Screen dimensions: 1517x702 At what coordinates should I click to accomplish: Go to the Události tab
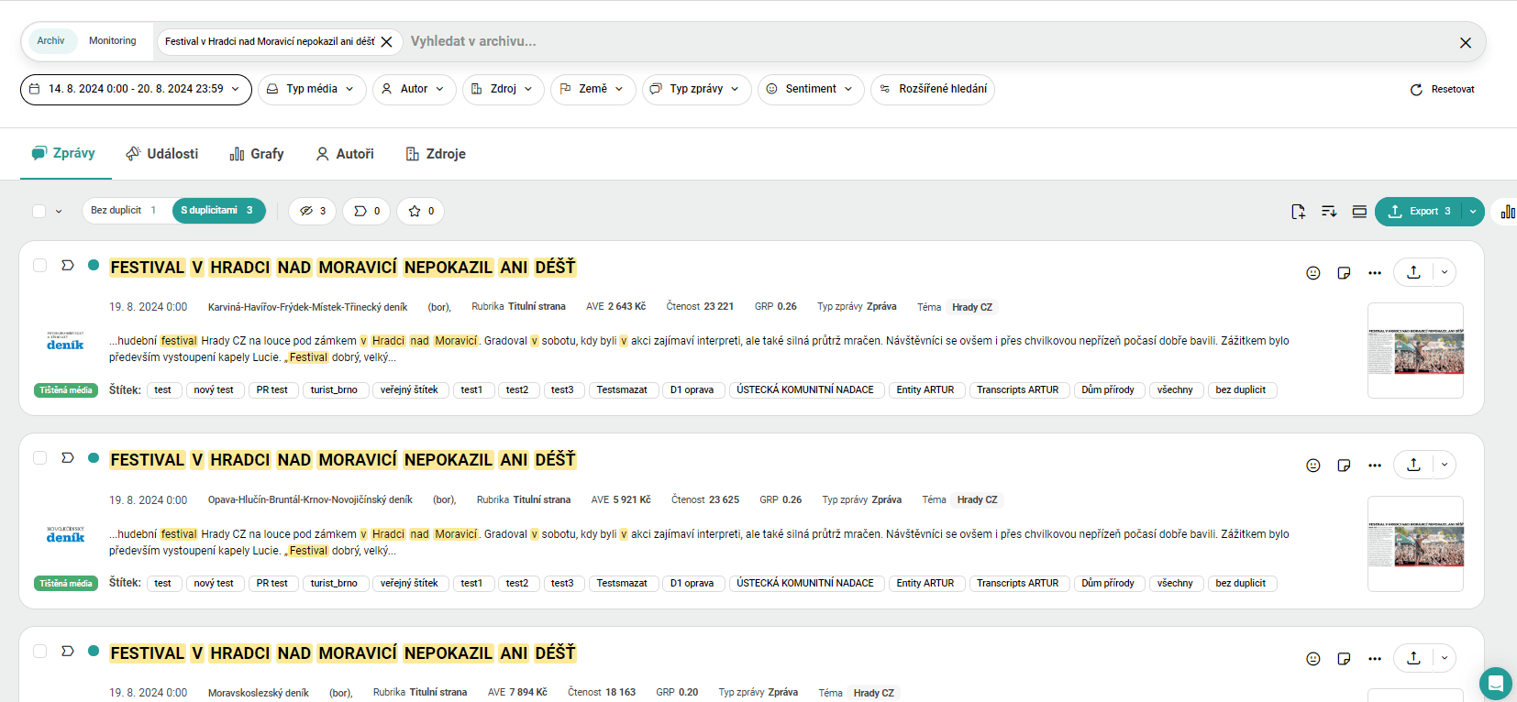pyautogui.click(x=162, y=154)
